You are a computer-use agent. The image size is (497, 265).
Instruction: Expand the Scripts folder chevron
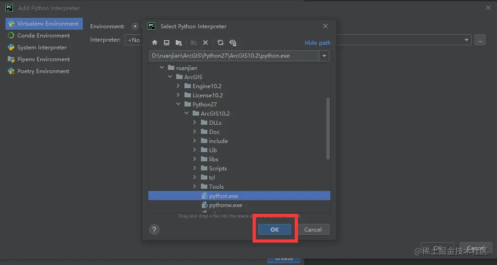pyautogui.click(x=194, y=168)
